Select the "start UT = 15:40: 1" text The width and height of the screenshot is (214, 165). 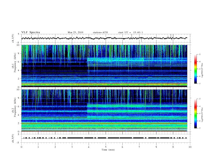pos(131,32)
